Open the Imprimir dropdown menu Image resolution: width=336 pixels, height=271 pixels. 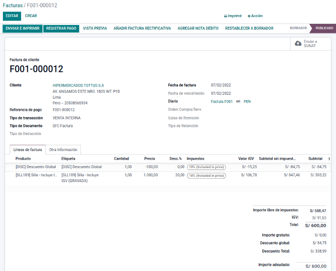tap(233, 16)
